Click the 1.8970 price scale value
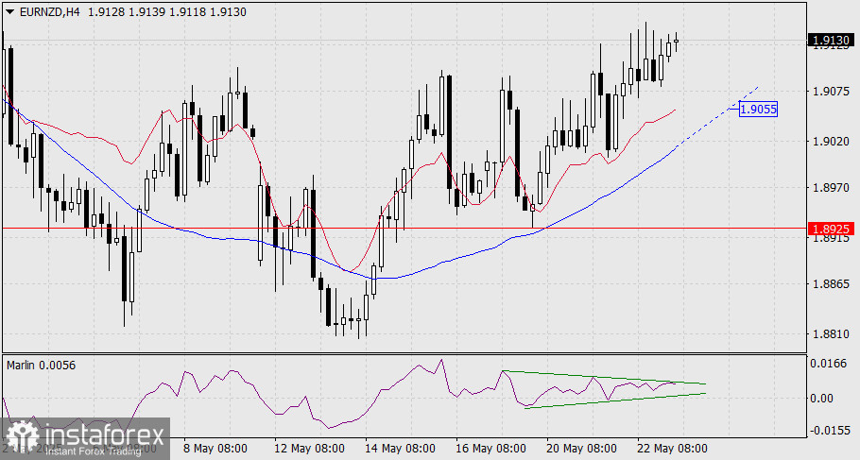 point(831,188)
